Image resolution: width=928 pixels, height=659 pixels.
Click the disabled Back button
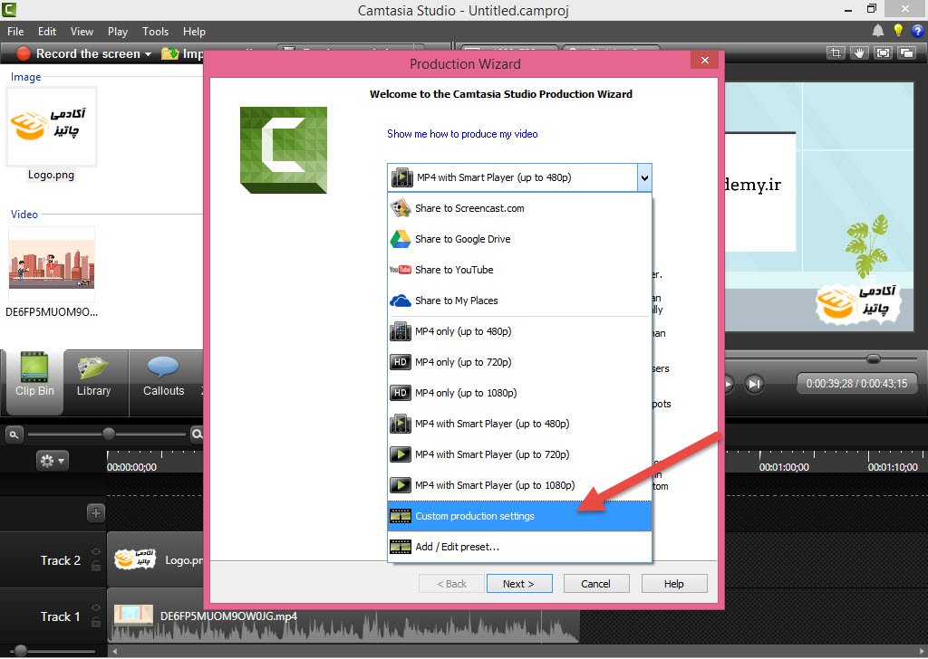pyautogui.click(x=451, y=583)
